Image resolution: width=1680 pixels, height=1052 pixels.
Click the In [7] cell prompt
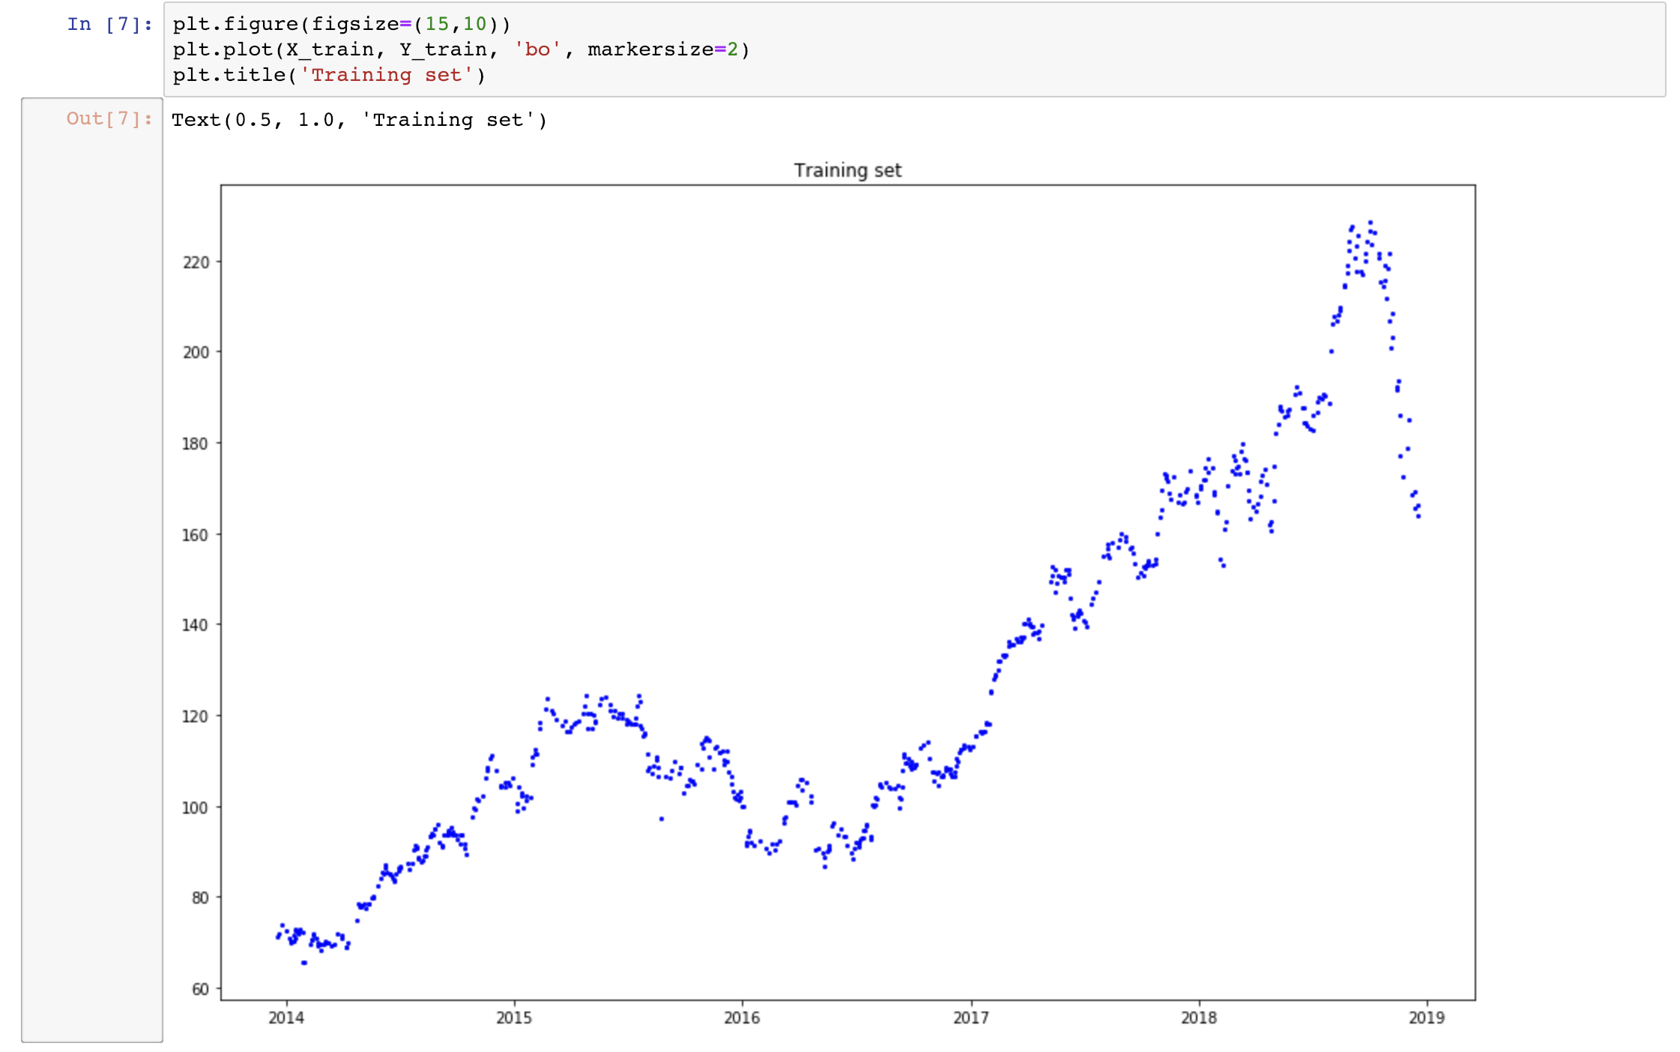click(x=109, y=25)
